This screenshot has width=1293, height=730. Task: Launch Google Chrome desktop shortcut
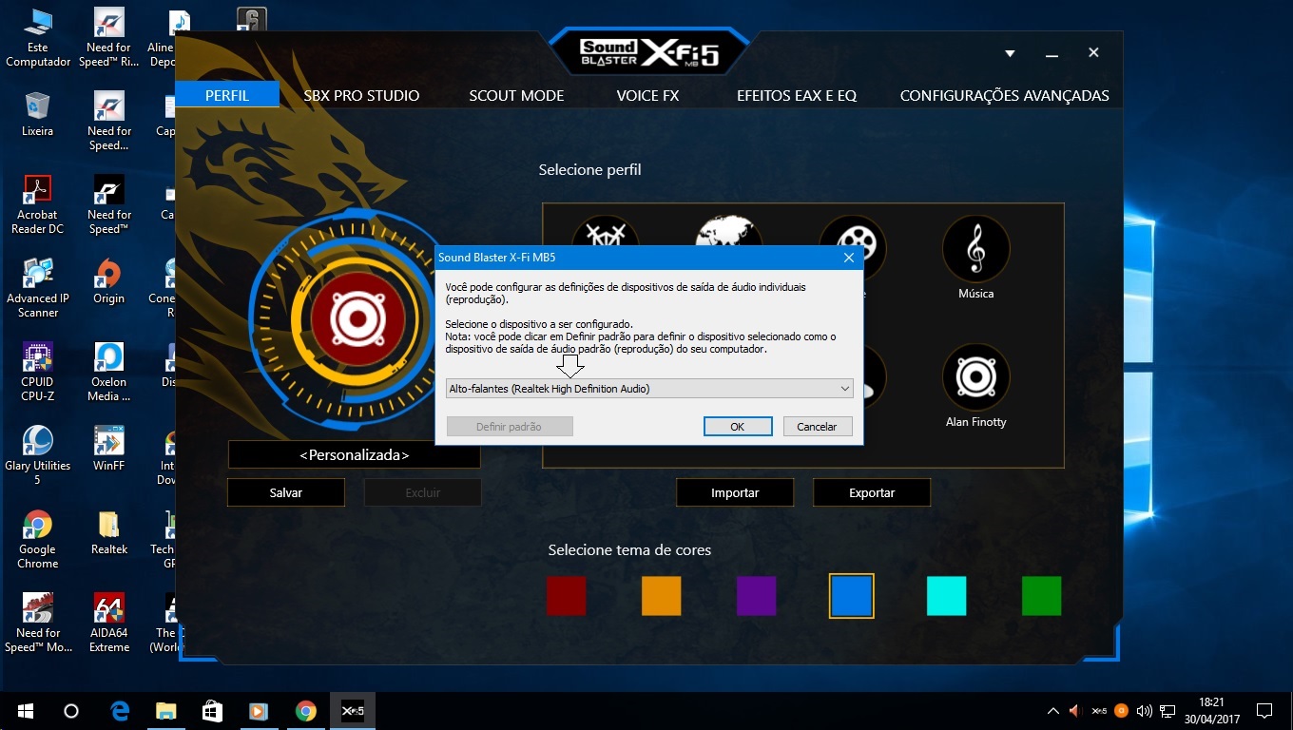click(38, 540)
